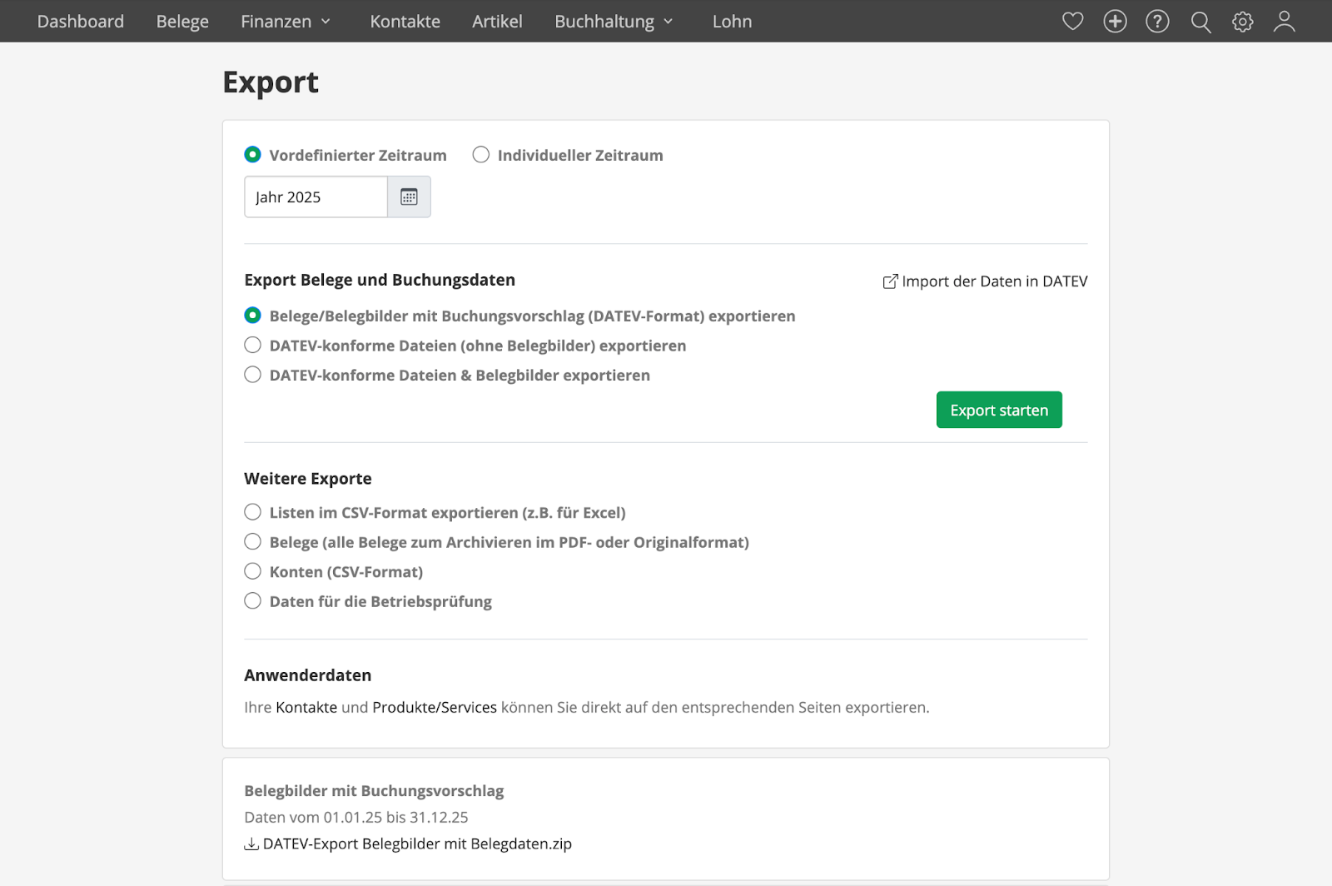Navigate to the Dashboard menu item
This screenshot has width=1332, height=886.
point(81,21)
